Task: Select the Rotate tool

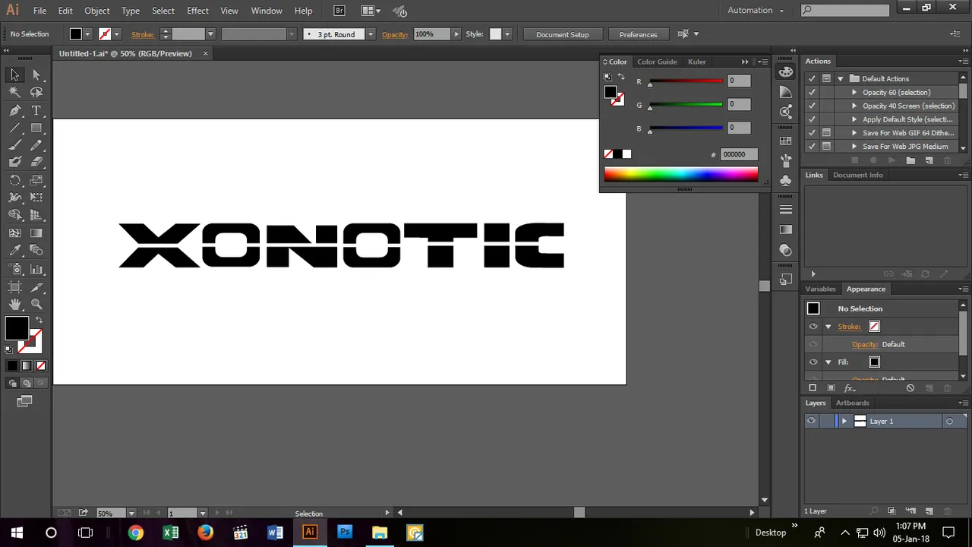Action: coord(14,180)
